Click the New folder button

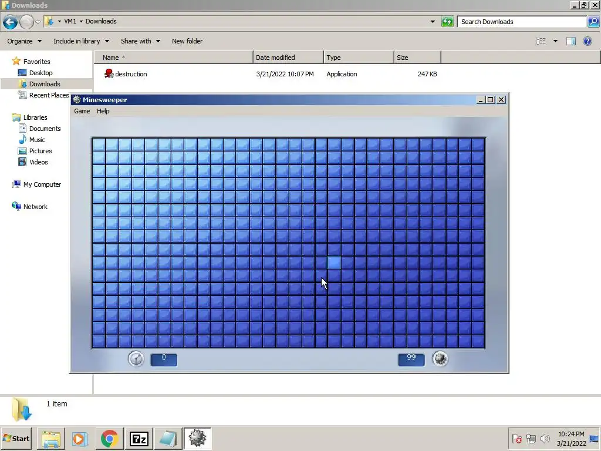click(x=187, y=41)
